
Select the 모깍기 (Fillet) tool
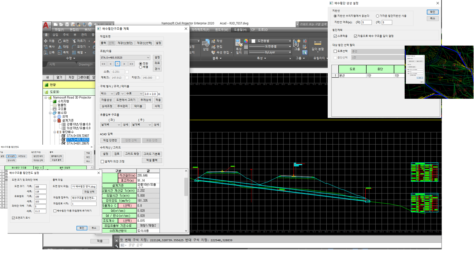[x=80, y=47]
